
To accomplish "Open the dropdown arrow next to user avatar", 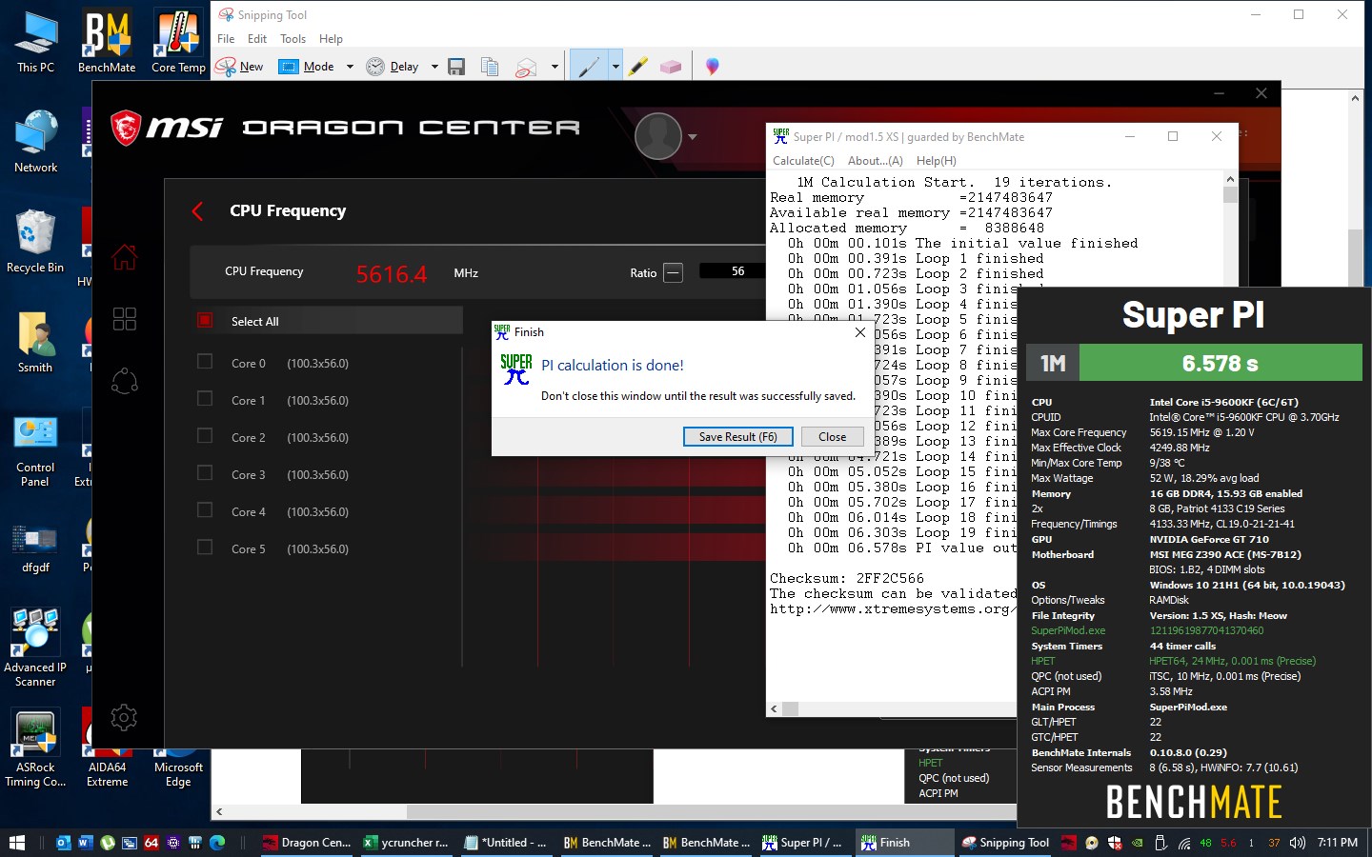I will (693, 137).
